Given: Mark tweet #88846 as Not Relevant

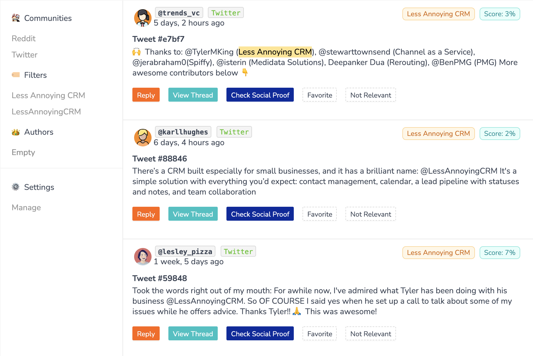Looking at the screenshot, I should (370, 214).
